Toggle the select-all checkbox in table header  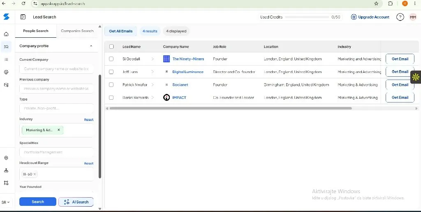pyautogui.click(x=111, y=47)
